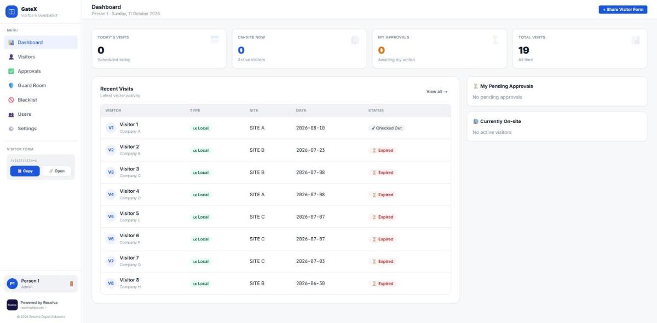Viewport: 657px width, 323px height.
Task: Open the Blacklist page
Action: pos(41,100)
